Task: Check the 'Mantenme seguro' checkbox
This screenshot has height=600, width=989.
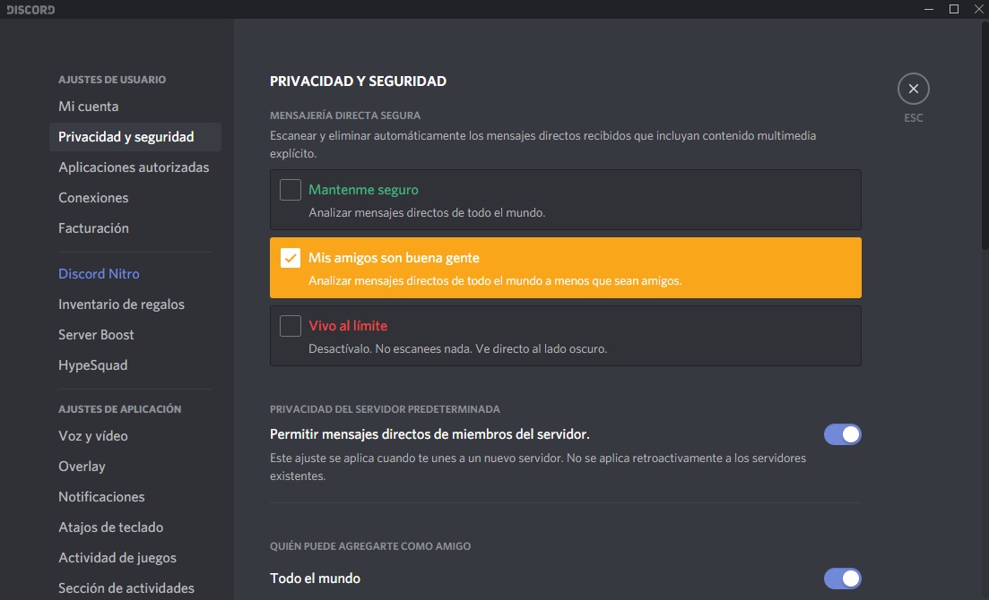Action: point(290,190)
